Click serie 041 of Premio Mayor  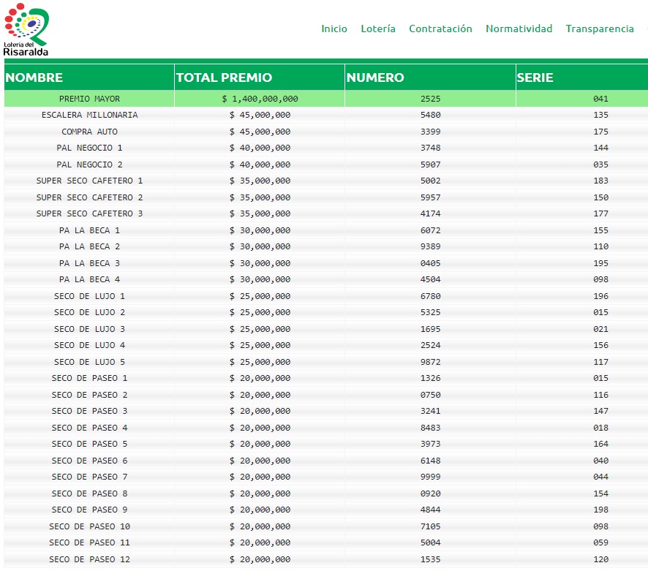[x=600, y=99]
